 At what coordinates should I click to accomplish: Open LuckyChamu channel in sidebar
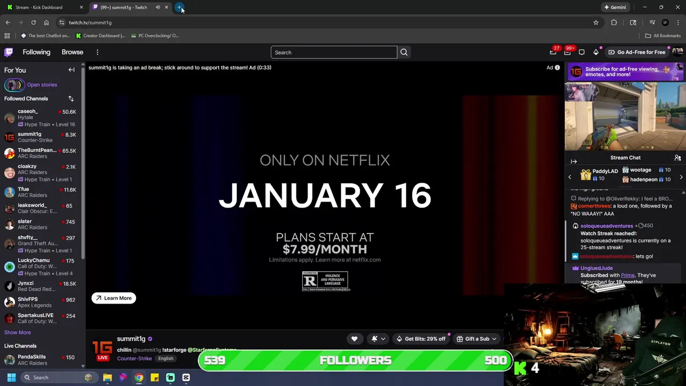pyautogui.click(x=42, y=266)
